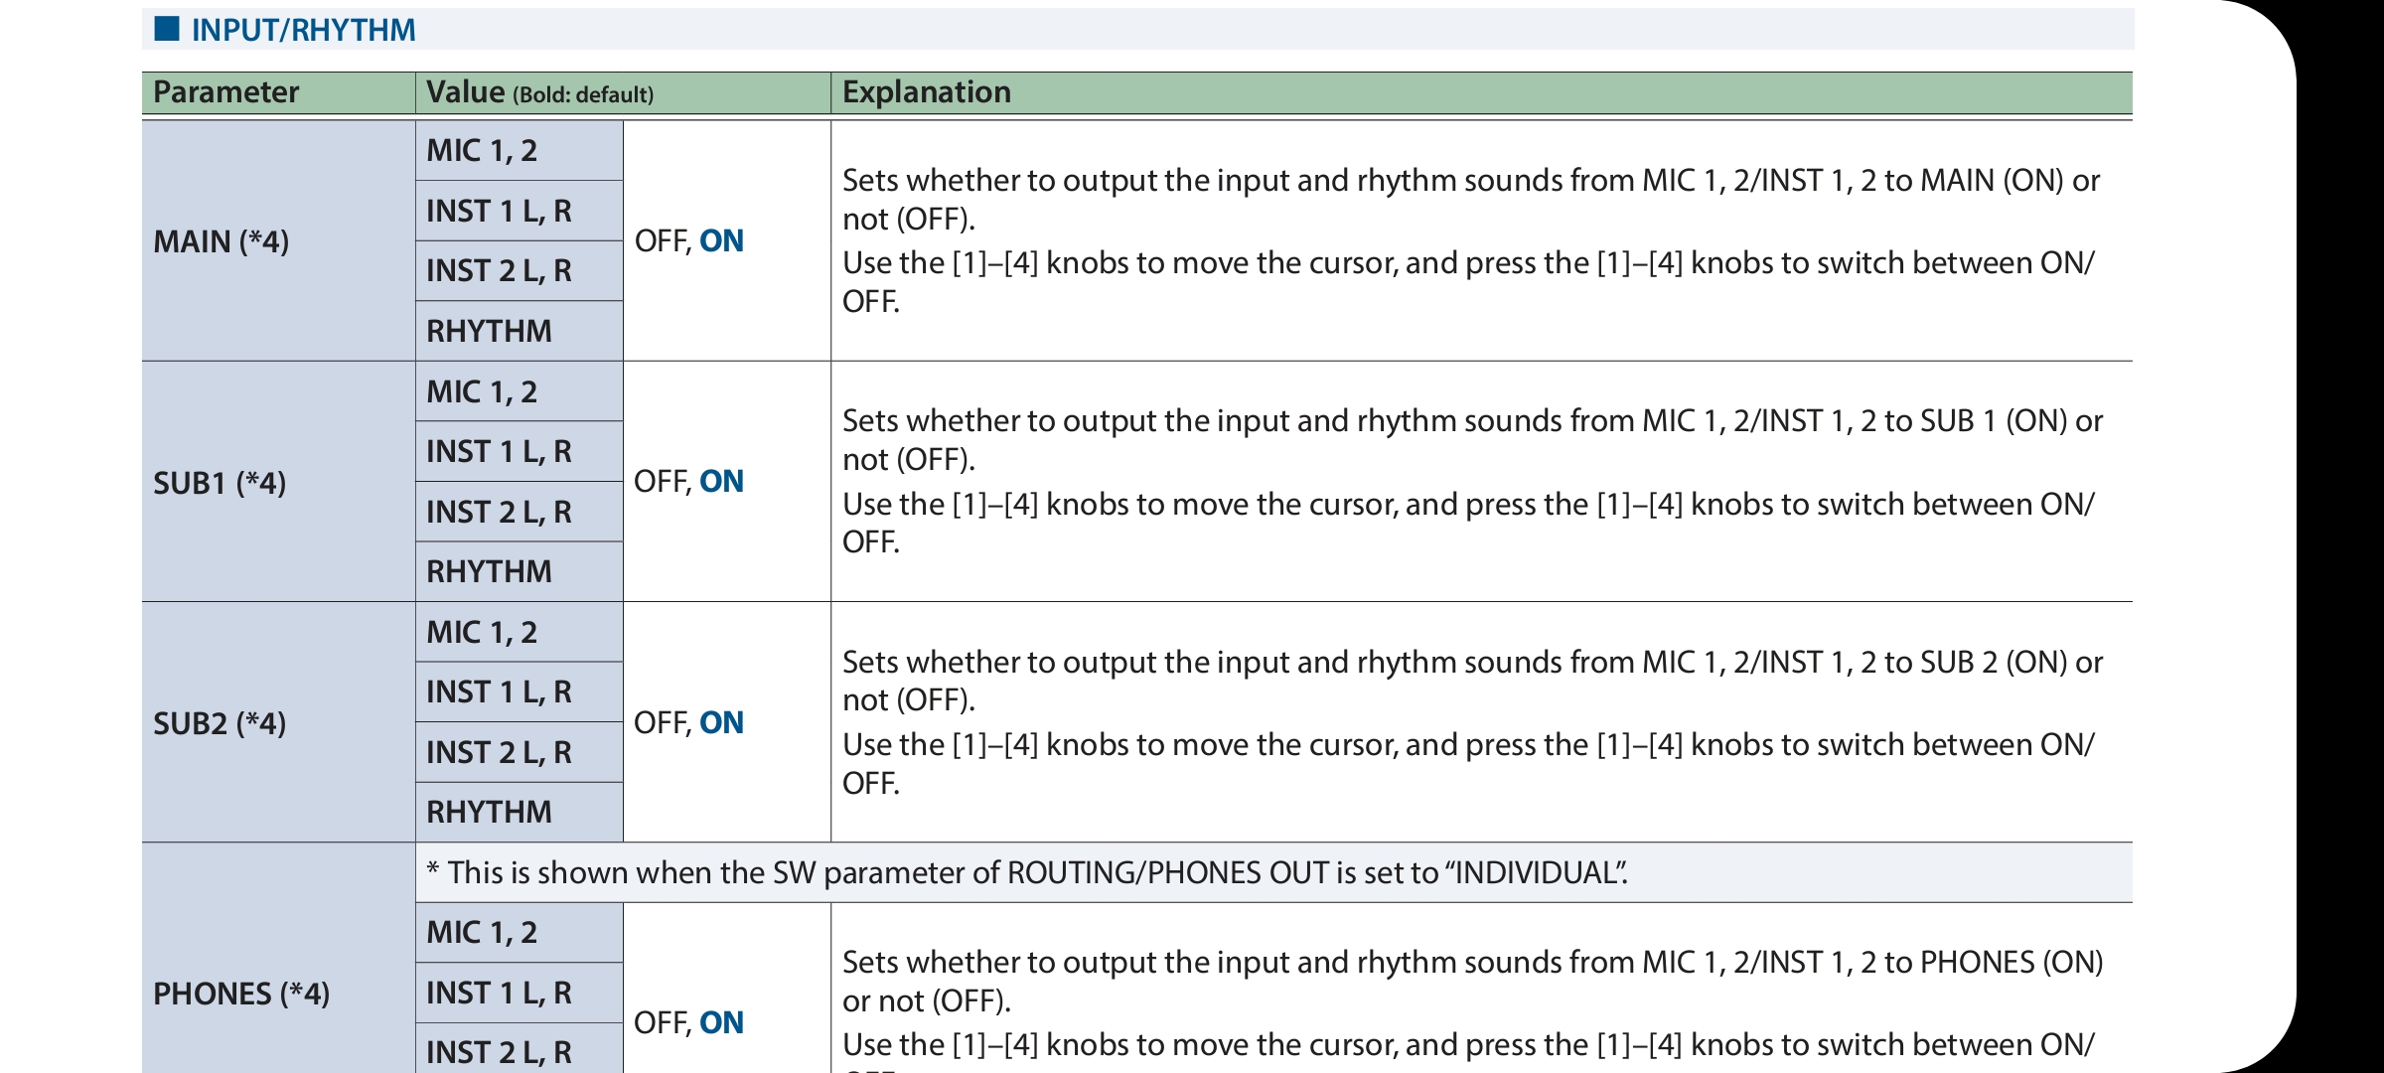This screenshot has width=2384, height=1073.
Task: Click the OFF, ON value for SUB2
Action: pos(688,722)
